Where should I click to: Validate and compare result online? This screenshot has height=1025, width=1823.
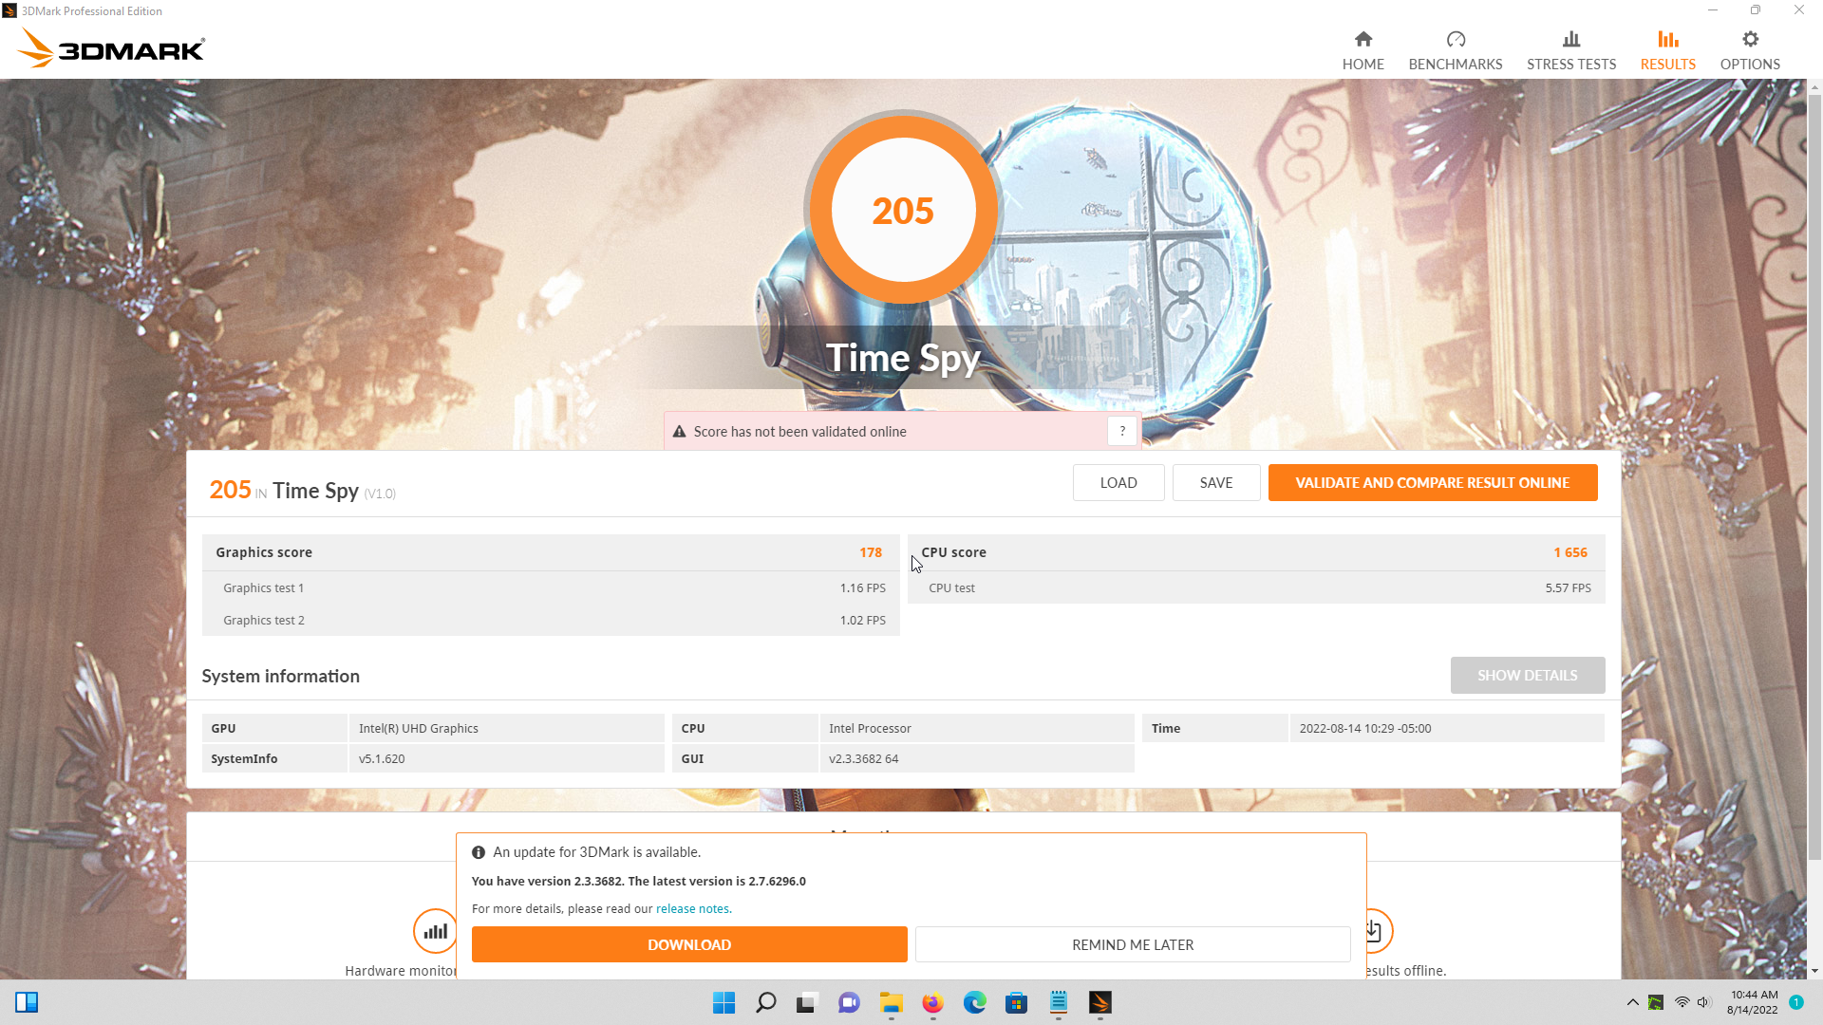tap(1432, 482)
